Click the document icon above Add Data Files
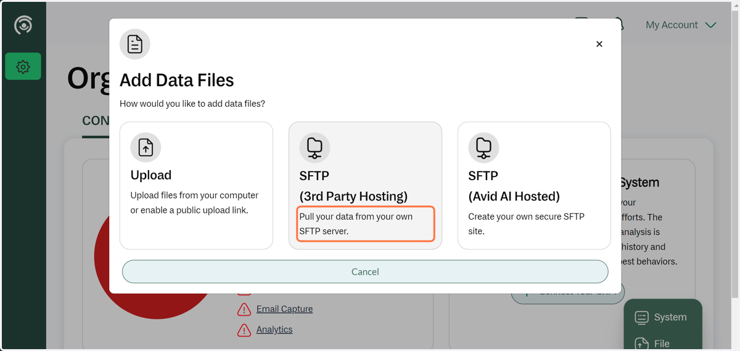 tap(135, 44)
